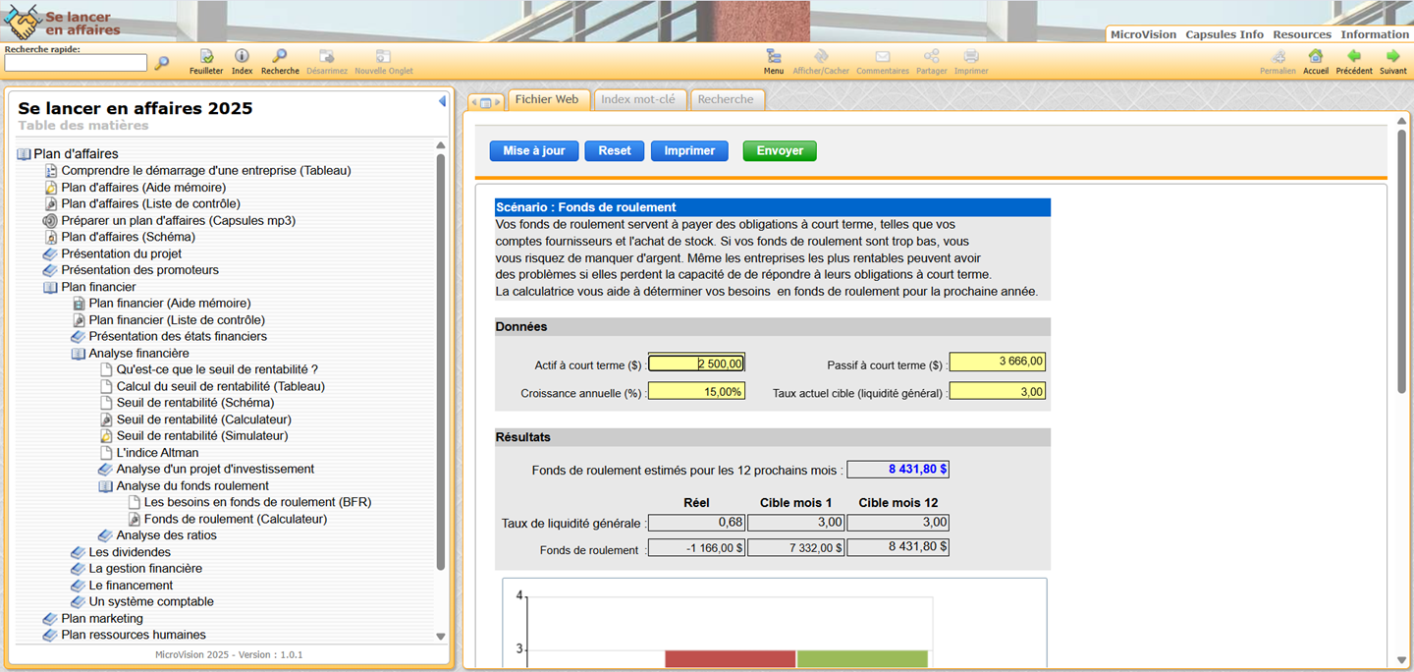Image resolution: width=1414 pixels, height=672 pixels.
Task: Collapse the Plan financier tree section
Action: tap(51, 287)
